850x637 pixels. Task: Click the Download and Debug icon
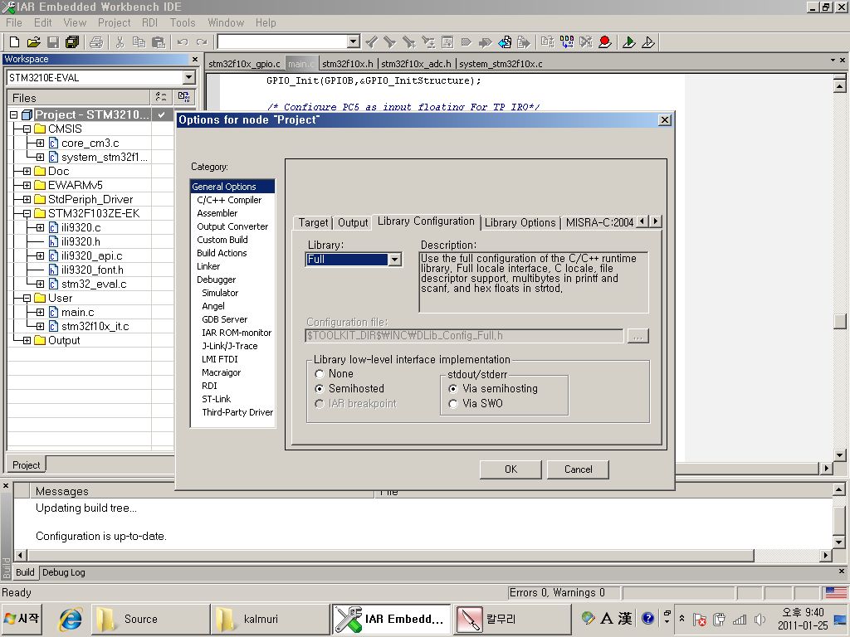tap(629, 41)
